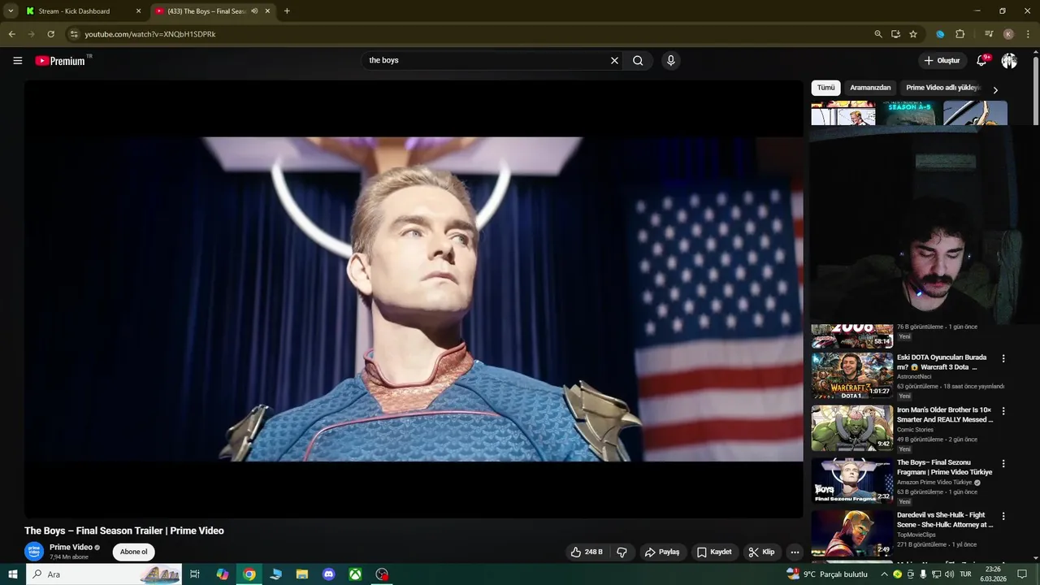
Task: Open a new Chrome tab
Action: [x=287, y=11]
